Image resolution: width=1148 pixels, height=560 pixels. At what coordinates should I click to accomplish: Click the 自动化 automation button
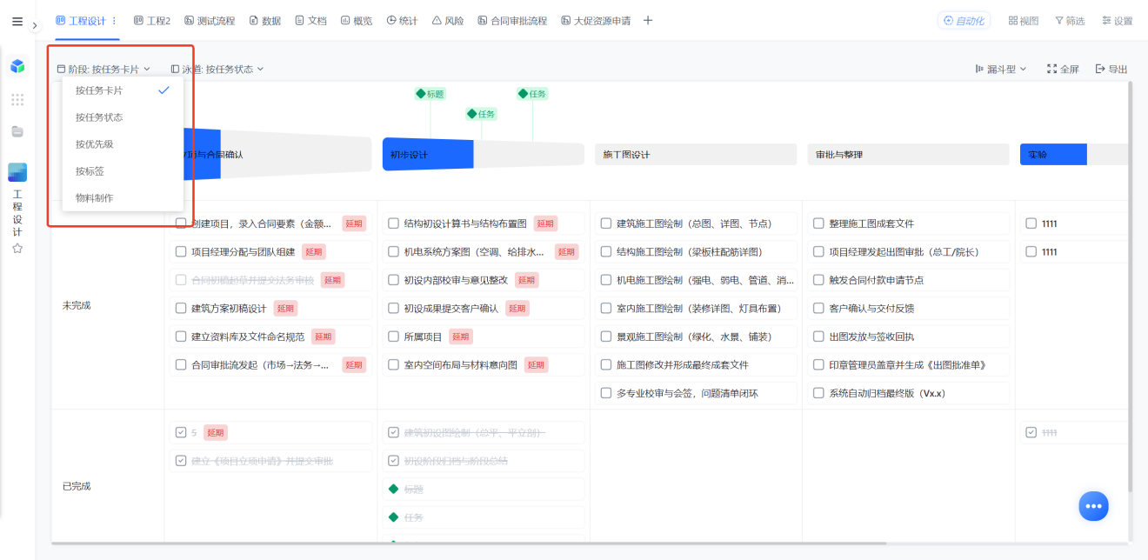point(964,20)
